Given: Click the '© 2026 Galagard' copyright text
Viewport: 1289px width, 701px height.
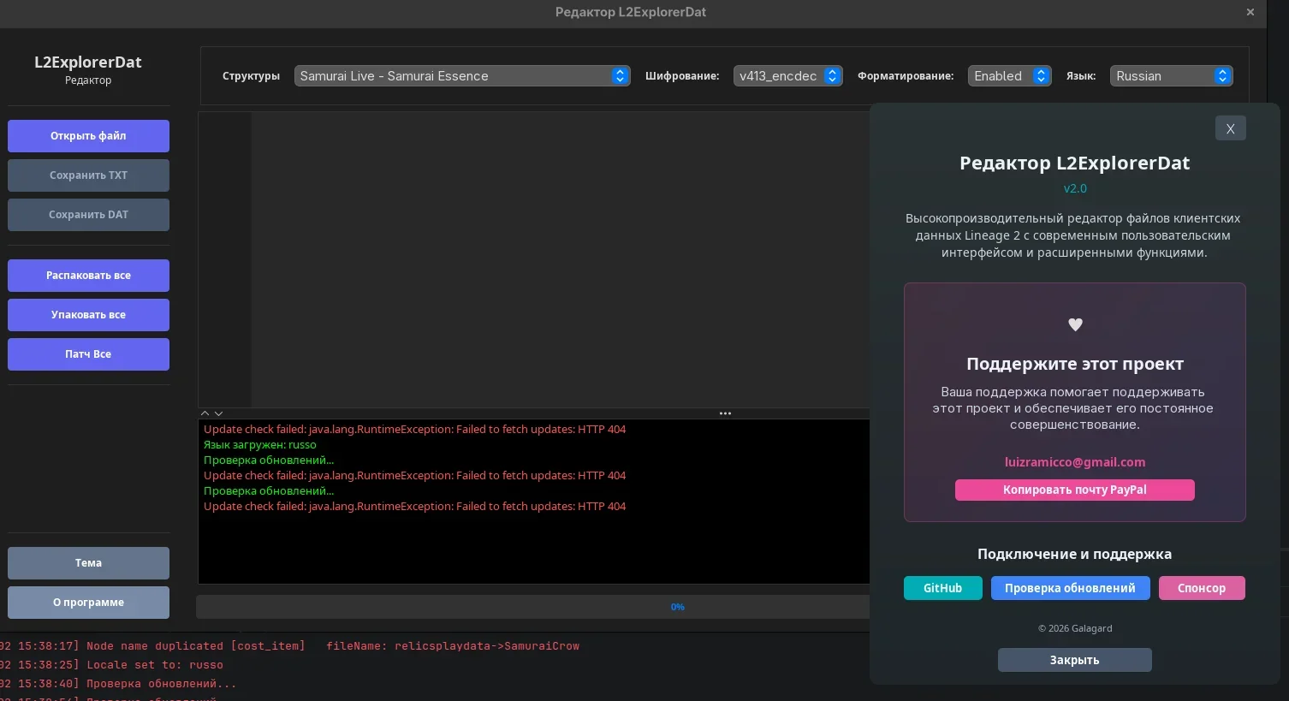Looking at the screenshot, I should (1075, 628).
